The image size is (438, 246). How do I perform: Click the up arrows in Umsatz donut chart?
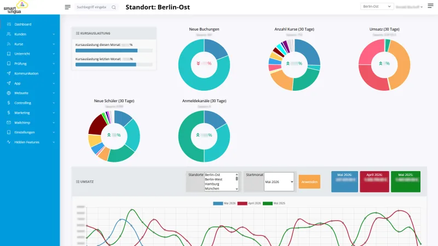381,63
